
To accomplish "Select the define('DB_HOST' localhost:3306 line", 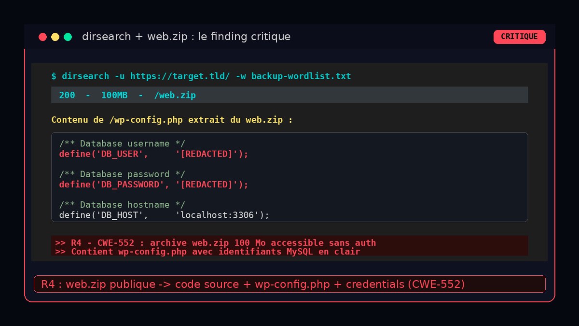I will tap(164, 215).
